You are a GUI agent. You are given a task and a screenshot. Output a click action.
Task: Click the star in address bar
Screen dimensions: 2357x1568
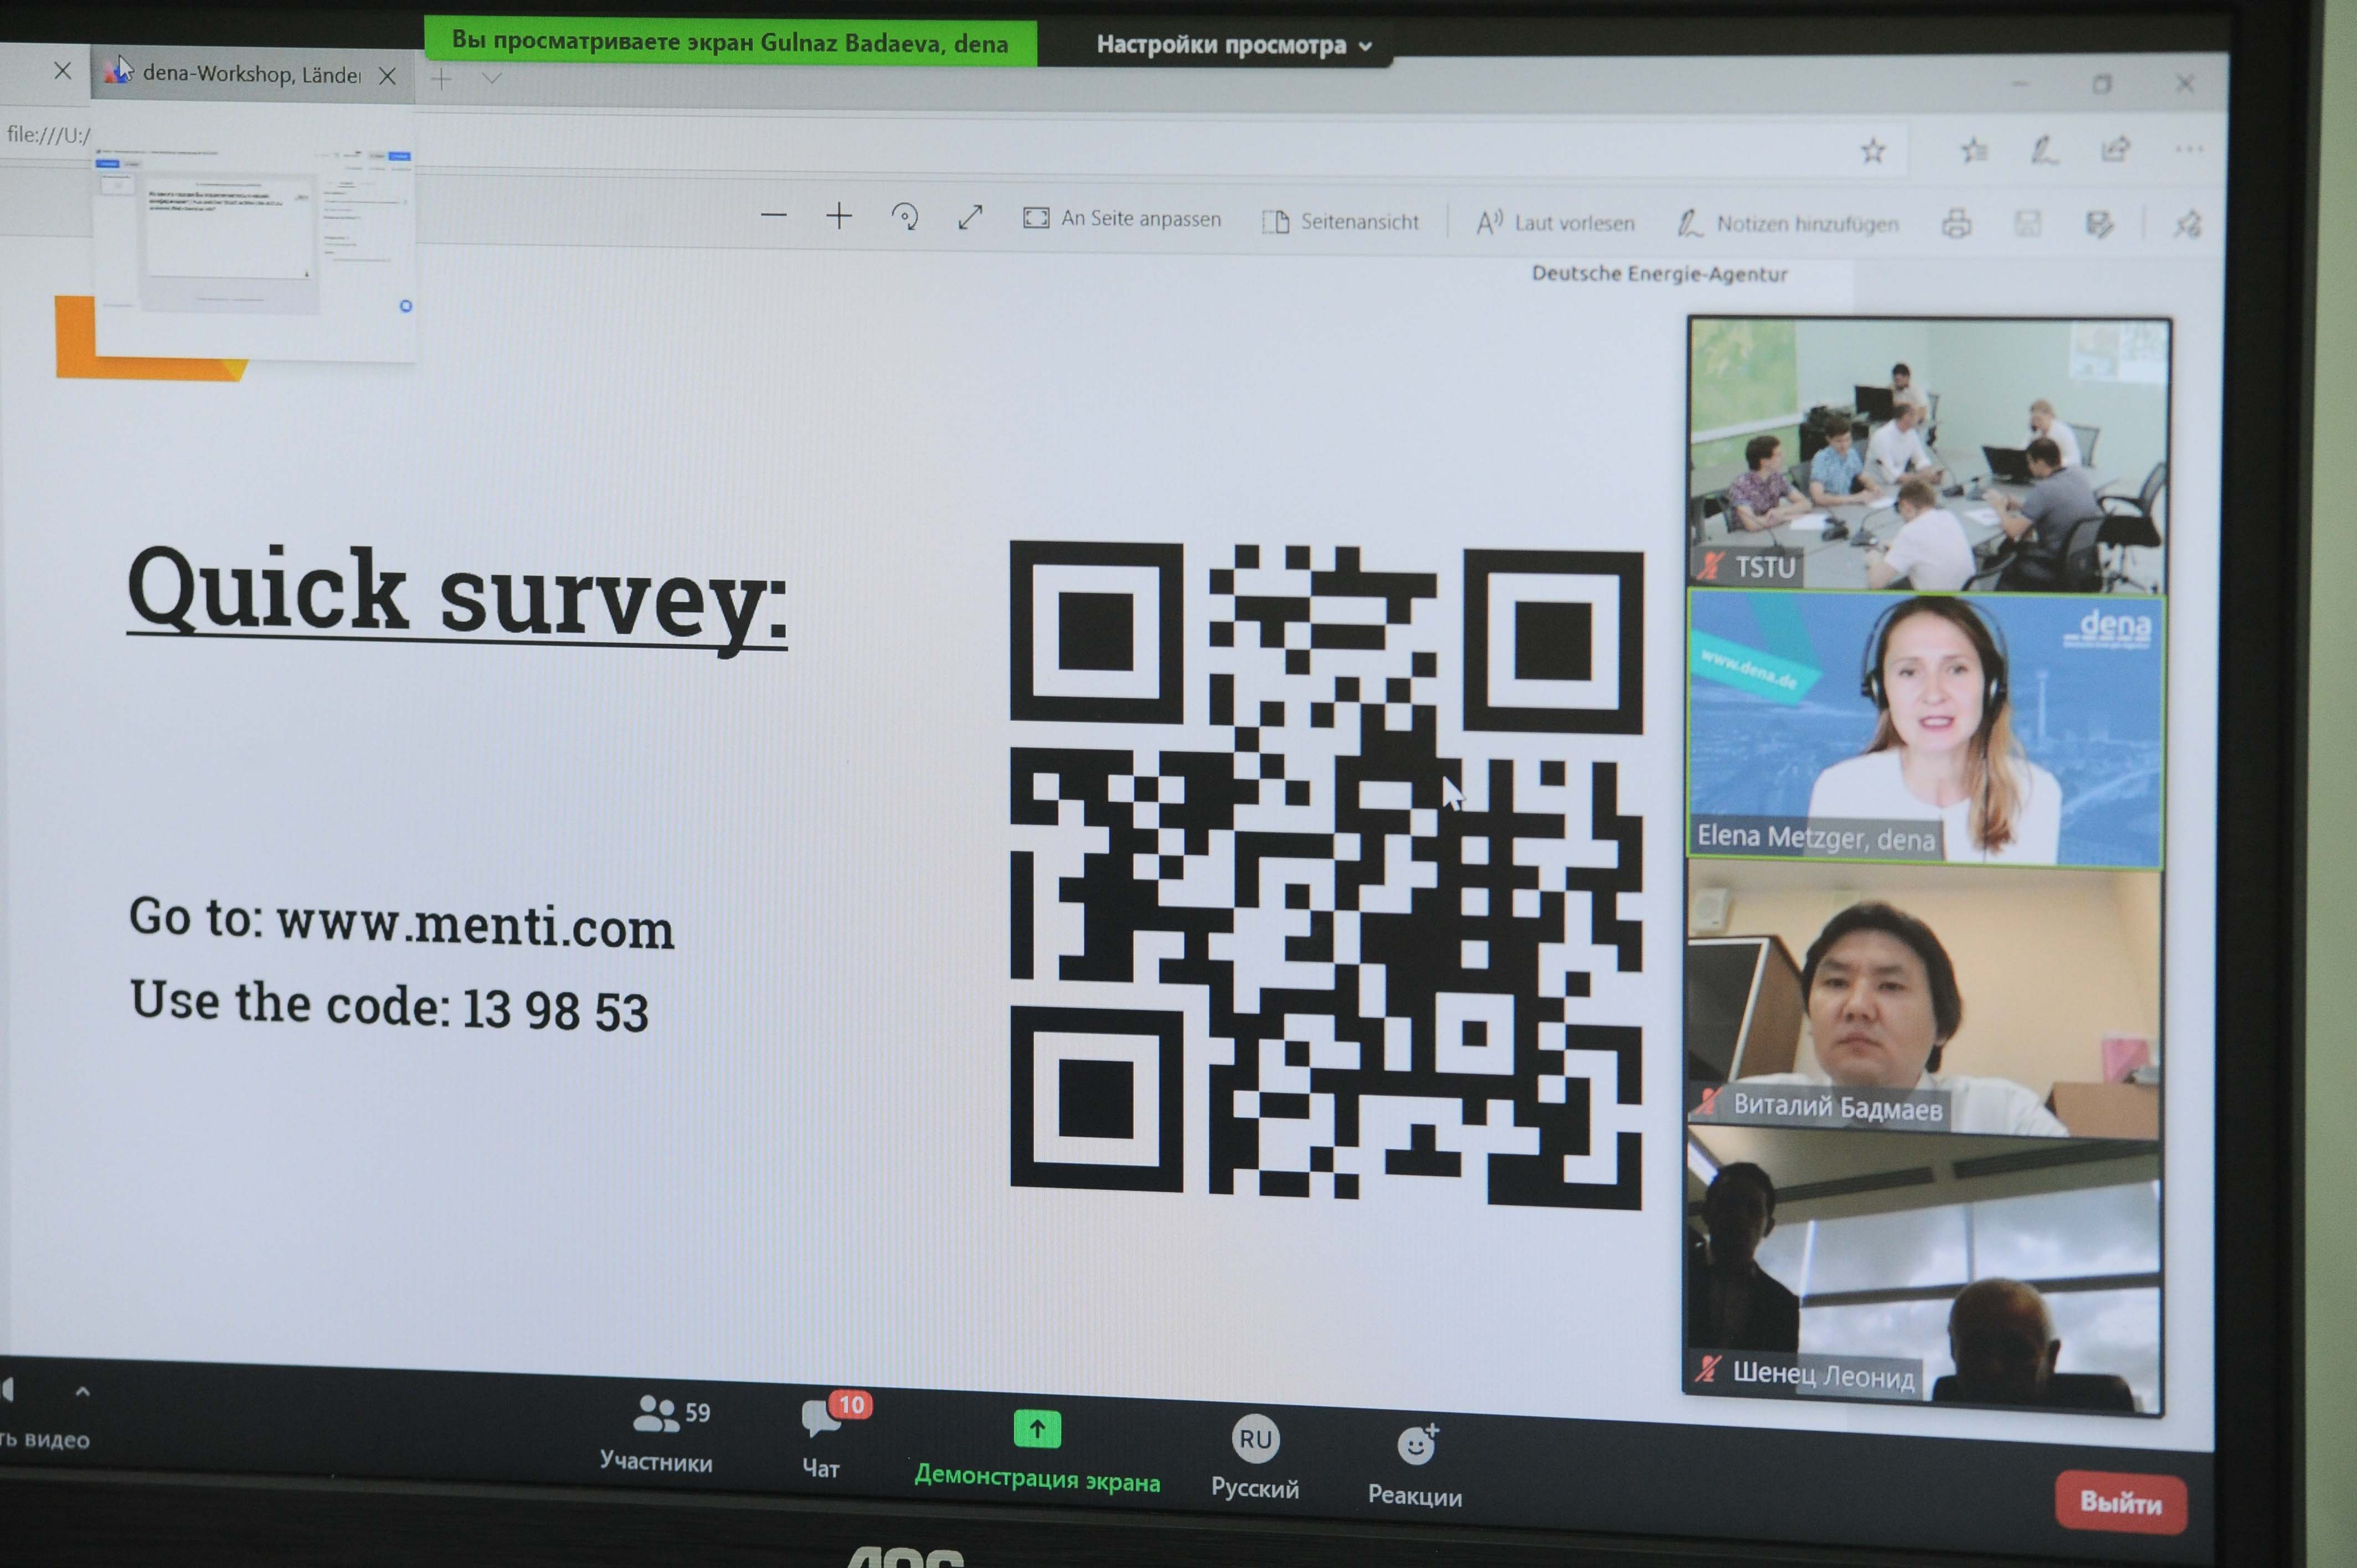(1872, 151)
